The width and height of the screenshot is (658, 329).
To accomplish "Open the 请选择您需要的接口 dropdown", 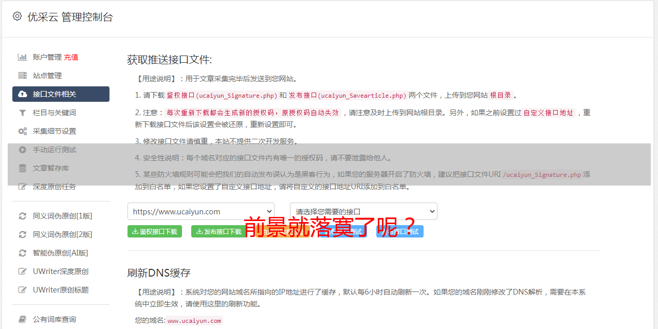I will pyautogui.click(x=364, y=211).
